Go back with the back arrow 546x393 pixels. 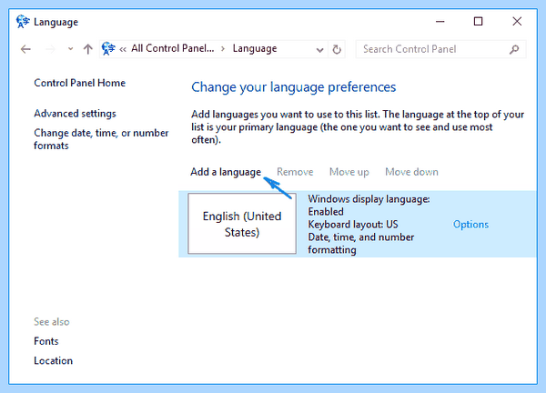pyautogui.click(x=25, y=49)
